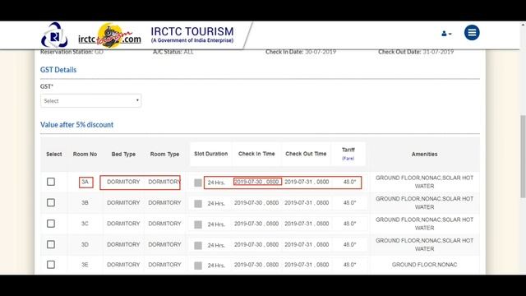Click the 'Select' column header
The width and height of the screenshot is (526, 296).
(x=54, y=155)
